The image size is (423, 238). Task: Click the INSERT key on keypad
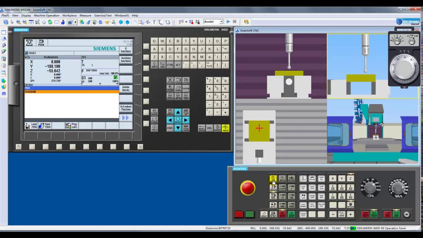(217, 128)
